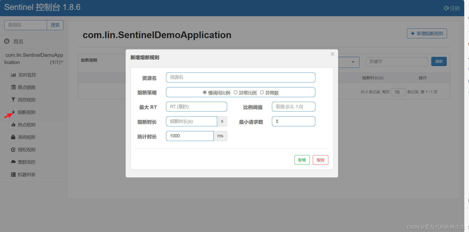Collapse the com.lin.SentinelDemoApplication sidebar chevron

tap(62, 62)
